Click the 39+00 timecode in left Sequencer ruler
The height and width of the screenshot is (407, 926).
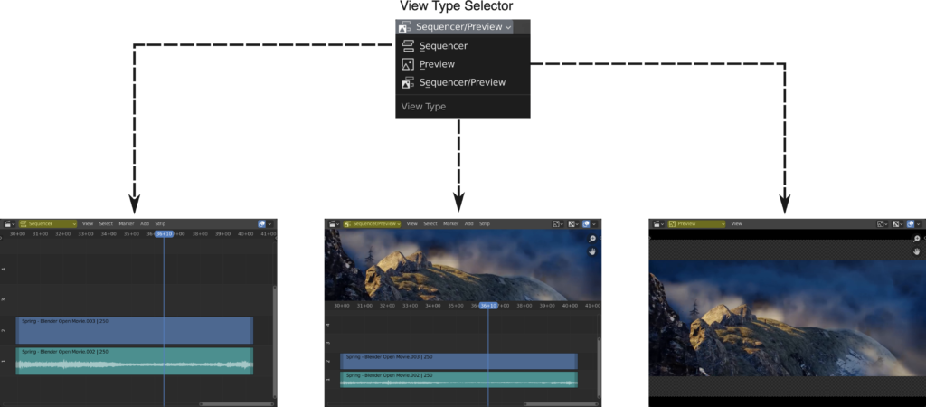[222, 234]
